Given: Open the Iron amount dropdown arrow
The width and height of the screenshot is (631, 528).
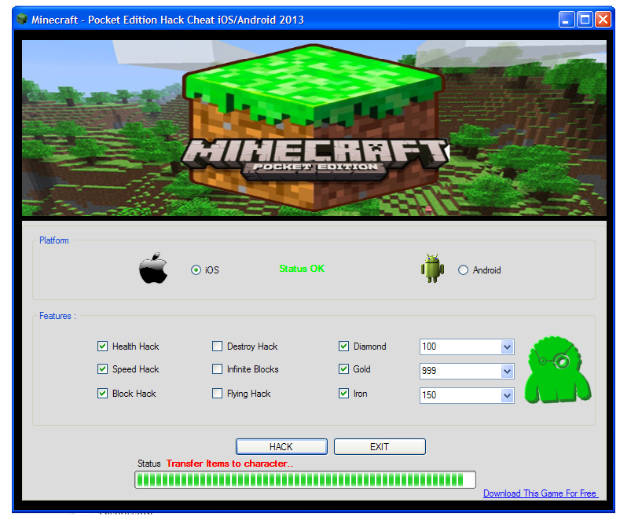Looking at the screenshot, I should [x=507, y=395].
